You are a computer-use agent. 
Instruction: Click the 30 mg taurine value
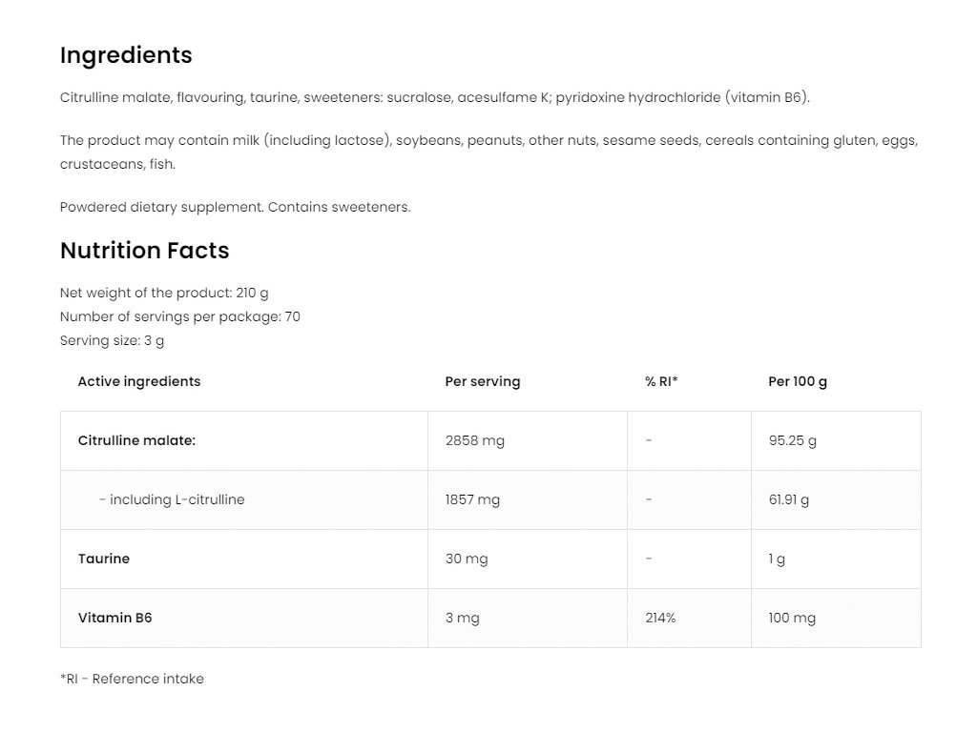click(467, 559)
